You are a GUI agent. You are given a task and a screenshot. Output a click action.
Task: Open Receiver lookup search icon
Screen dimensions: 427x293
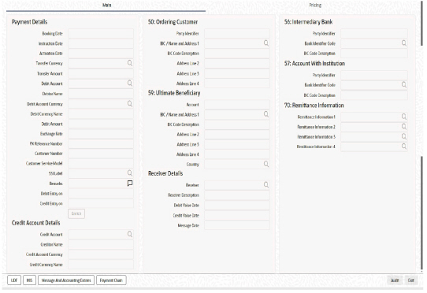[x=266, y=185]
